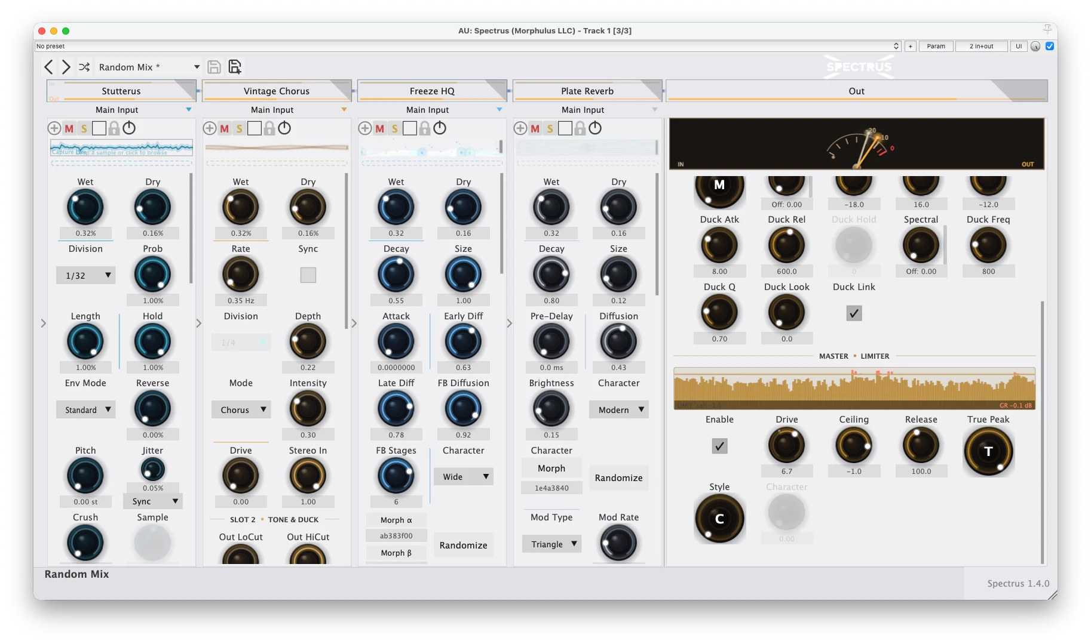Screen dimensions: 1091x644
Task: Add module via Stutterus plus icon
Action: pos(54,128)
